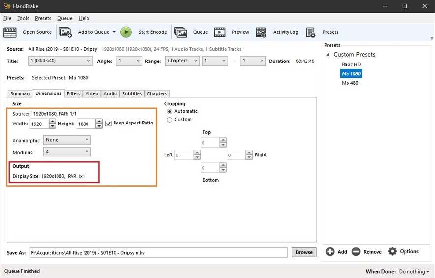The image size is (435, 278).
Task: Open the Modulus dropdown
Action: click(x=67, y=152)
